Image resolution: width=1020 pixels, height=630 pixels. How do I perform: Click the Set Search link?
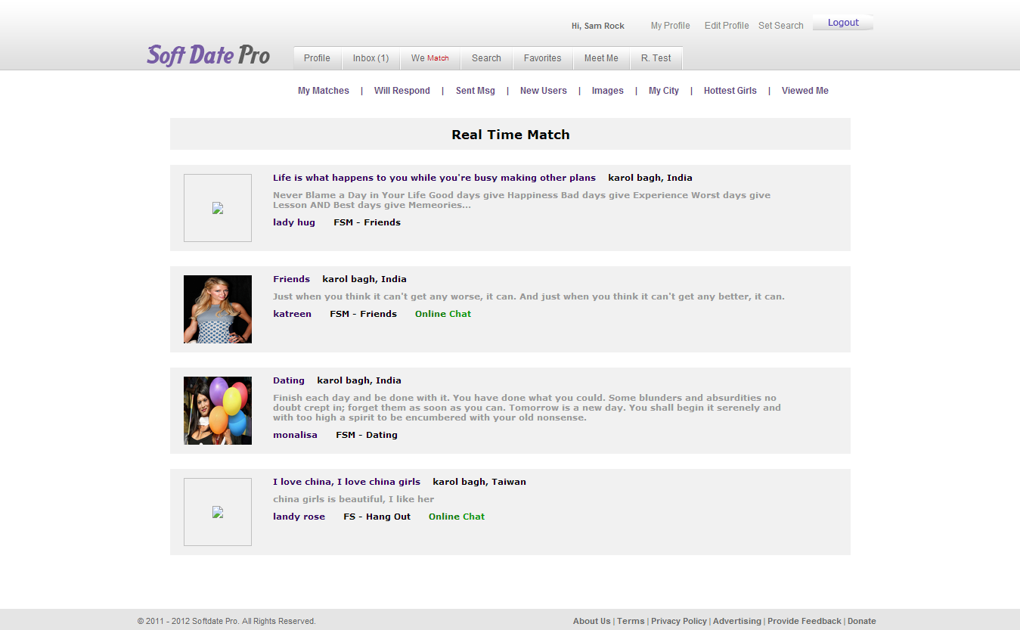[781, 26]
